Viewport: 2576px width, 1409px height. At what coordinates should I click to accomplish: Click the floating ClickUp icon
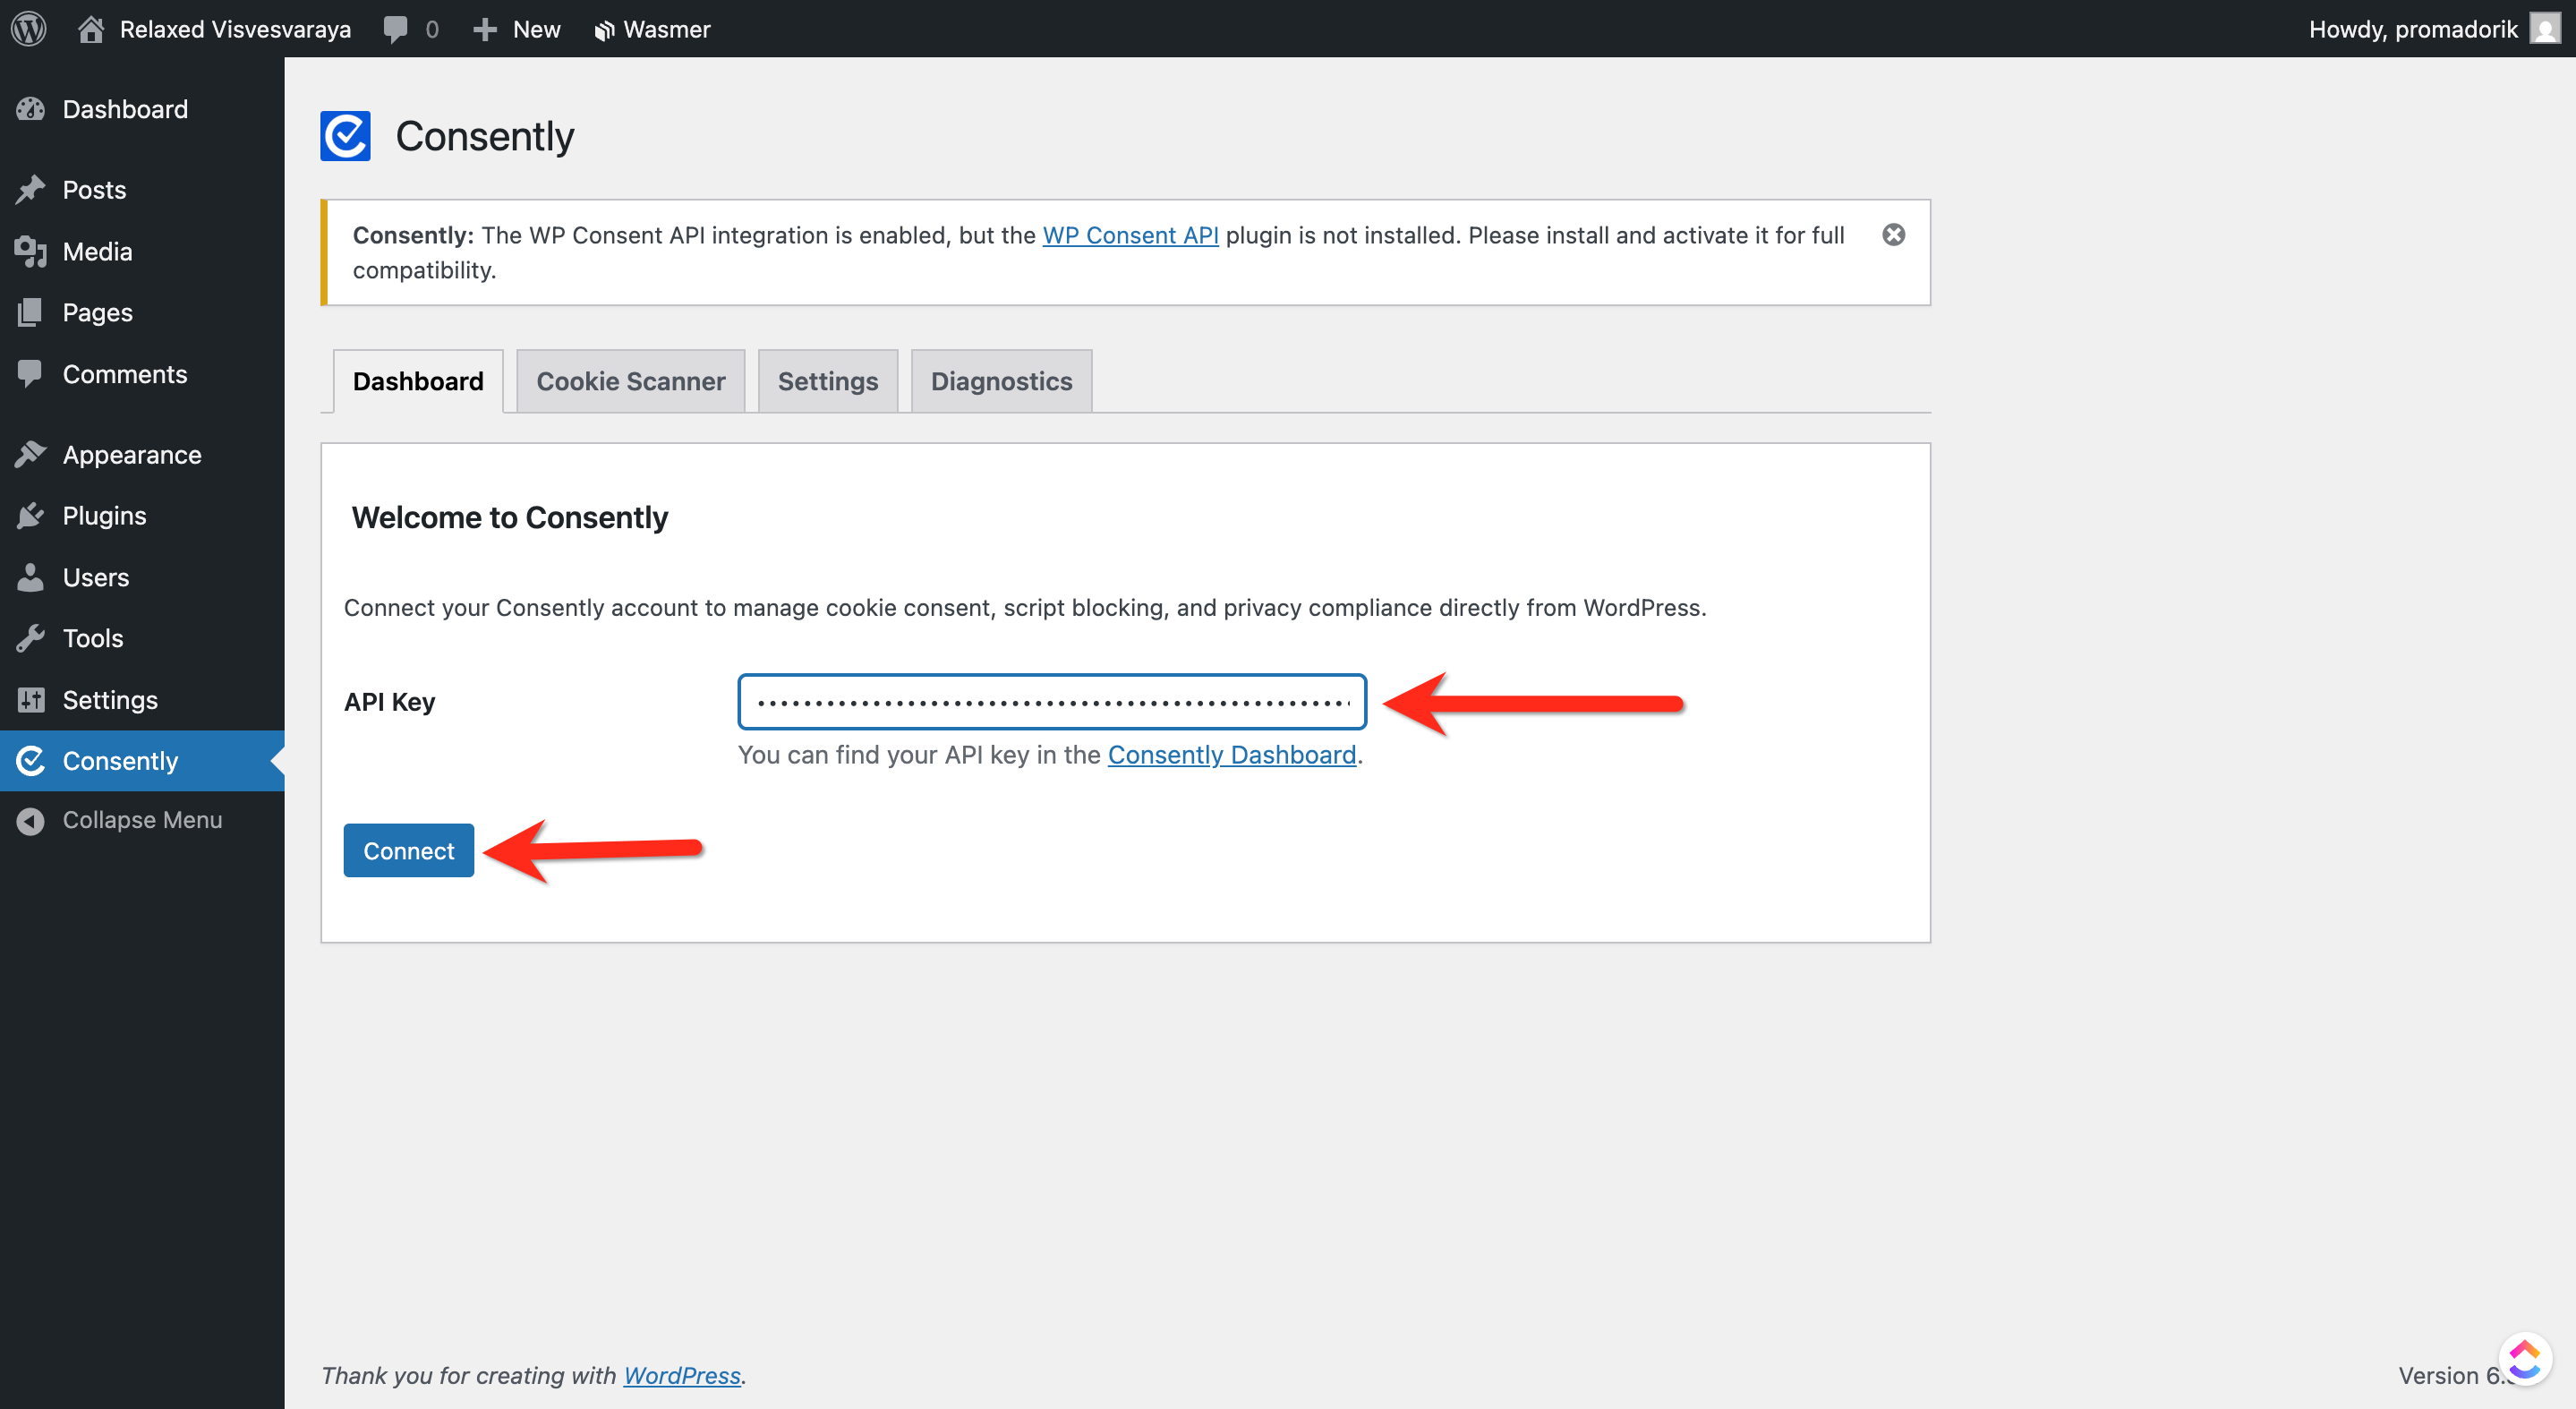2524,1359
